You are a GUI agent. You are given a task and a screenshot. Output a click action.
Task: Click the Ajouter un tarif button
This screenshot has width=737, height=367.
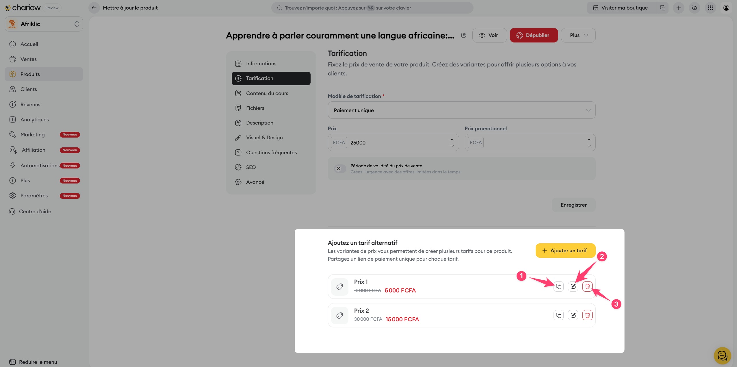pyautogui.click(x=565, y=251)
